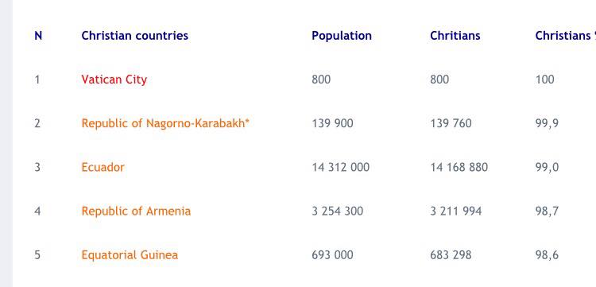Click the 99,9 percentage cell
The height and width of the screenshot is (287, 596).
pyautogui.click(x=547, y=123)
